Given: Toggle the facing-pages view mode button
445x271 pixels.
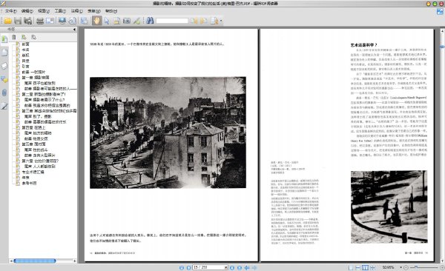Looking at the screenshot, I should (x=366, y=267).
